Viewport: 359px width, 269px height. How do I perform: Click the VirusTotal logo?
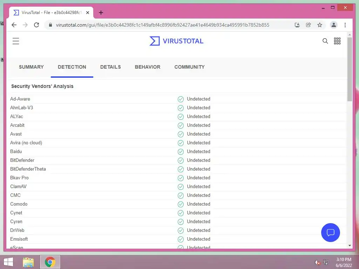click(x=176, y=41)
